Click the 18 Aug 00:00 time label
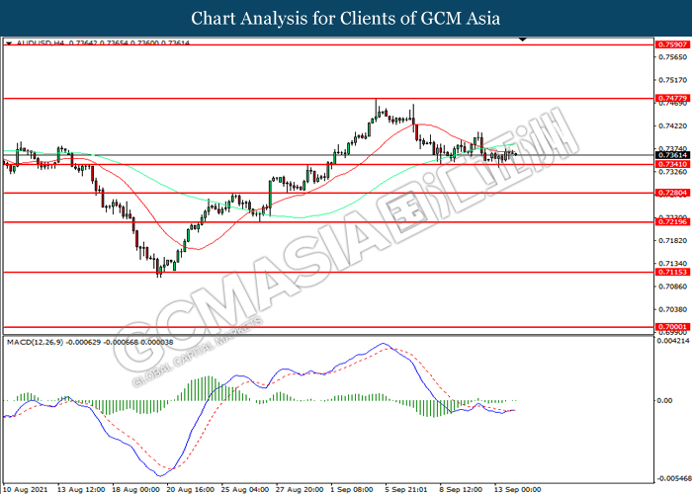Viewport: 692px width, 494px height. coord(136,490)
